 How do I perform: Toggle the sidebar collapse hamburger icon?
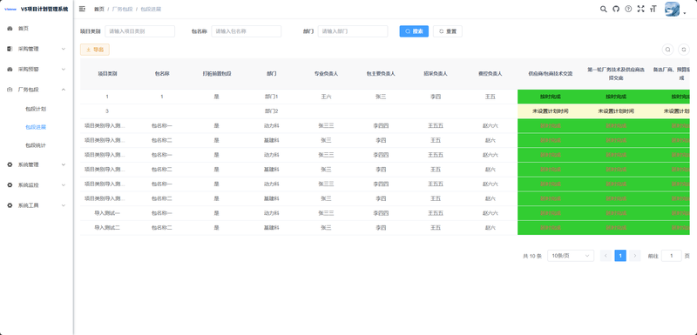click(82, 9)
